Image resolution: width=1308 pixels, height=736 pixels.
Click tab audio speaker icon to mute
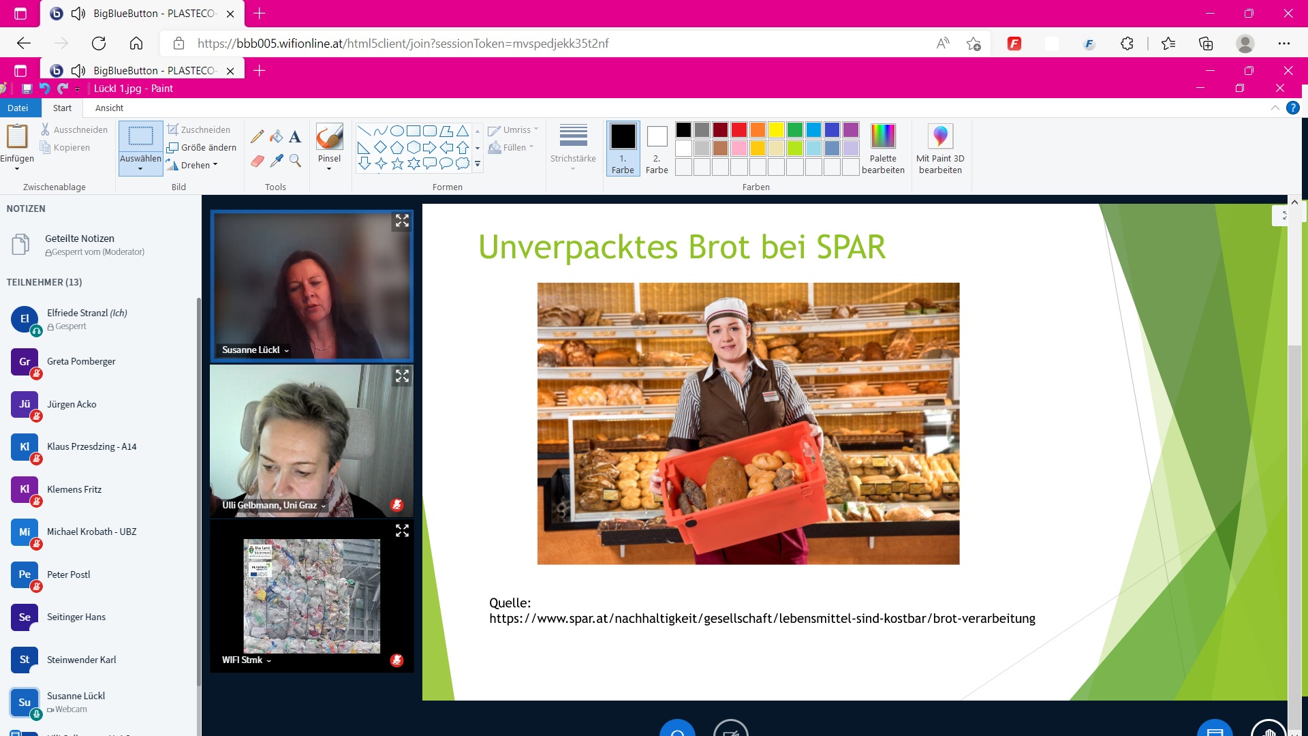pyautogui.click(x=78, y=14)
